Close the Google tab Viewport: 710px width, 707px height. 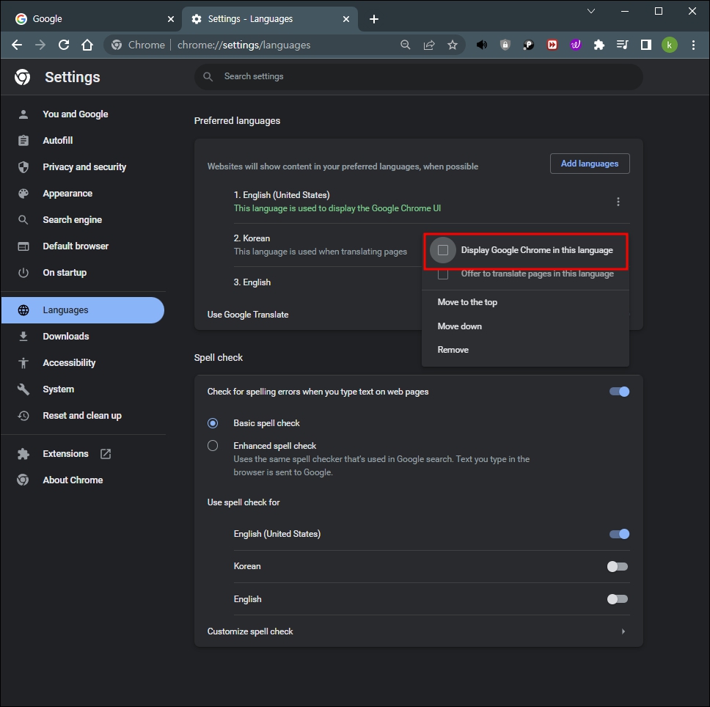click(171, 19)
